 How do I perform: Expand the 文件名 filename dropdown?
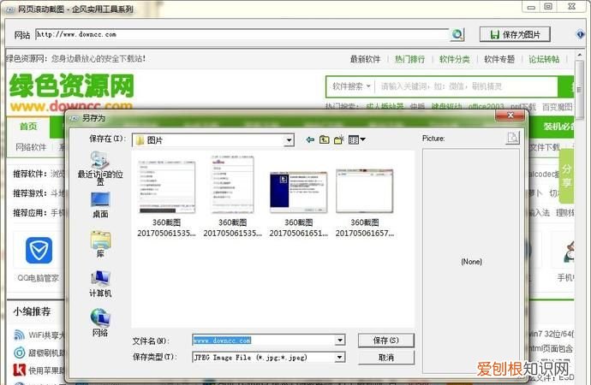click(x=340, y=340)
